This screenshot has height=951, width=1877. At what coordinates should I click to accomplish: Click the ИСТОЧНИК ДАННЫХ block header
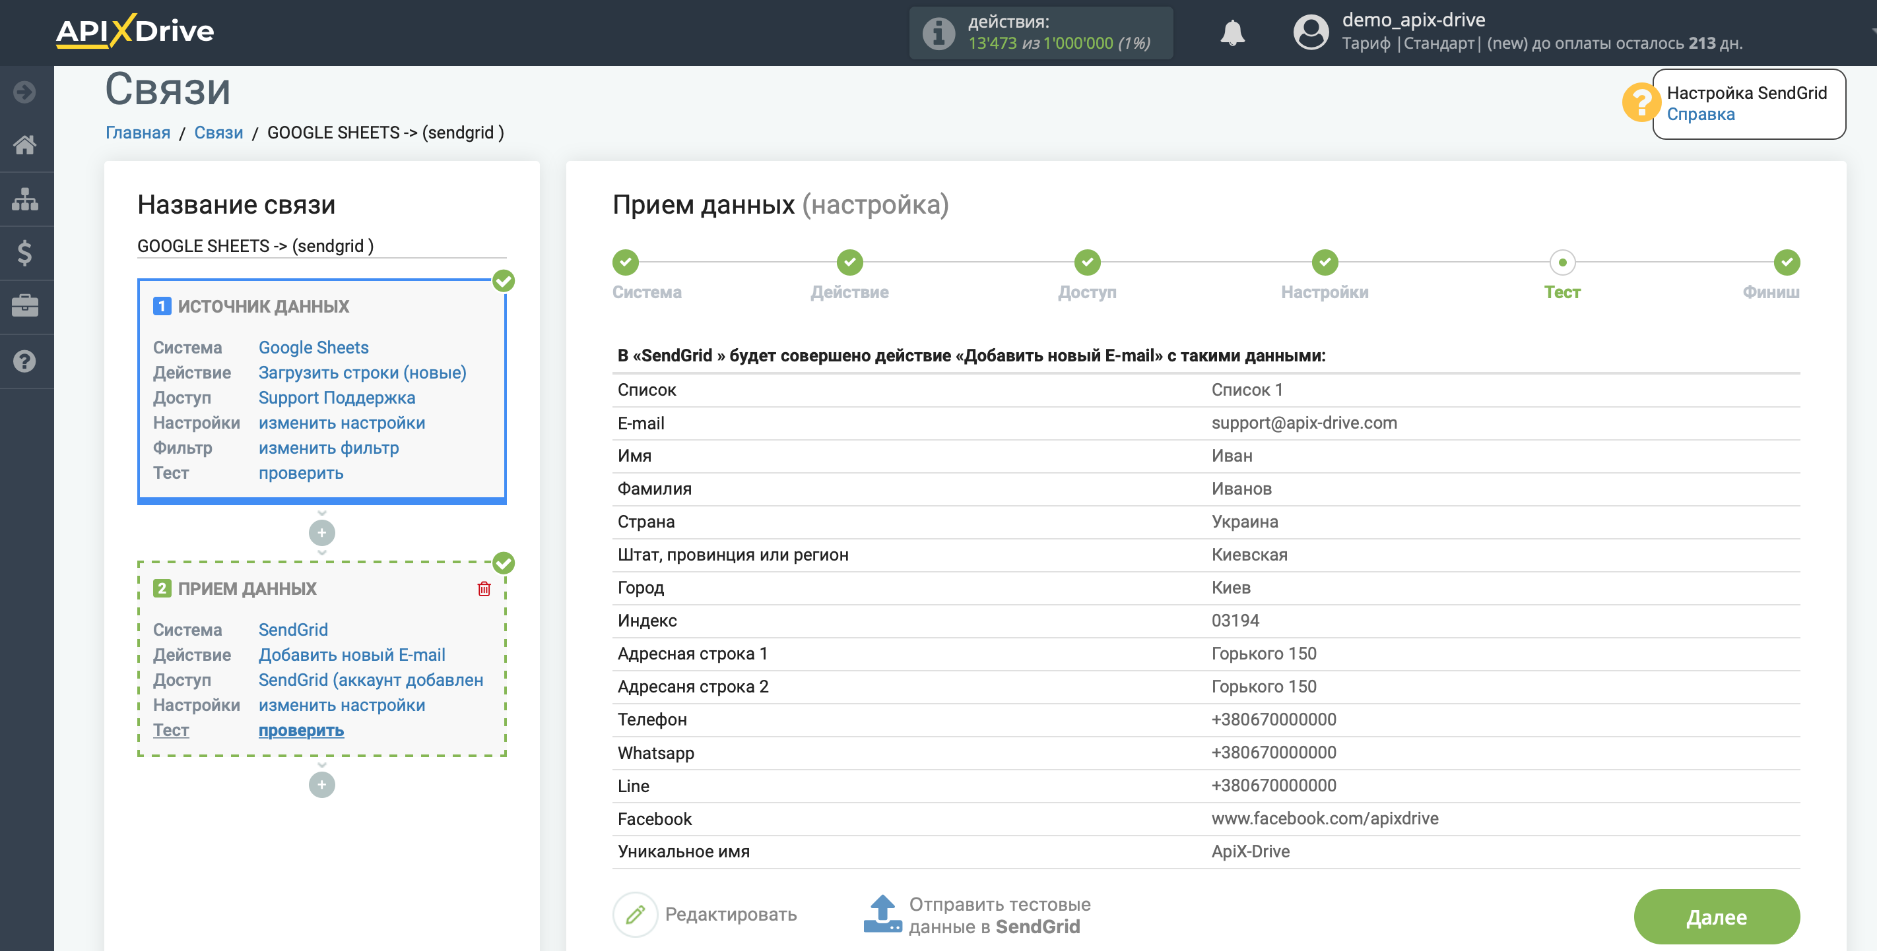pos(251,306)
